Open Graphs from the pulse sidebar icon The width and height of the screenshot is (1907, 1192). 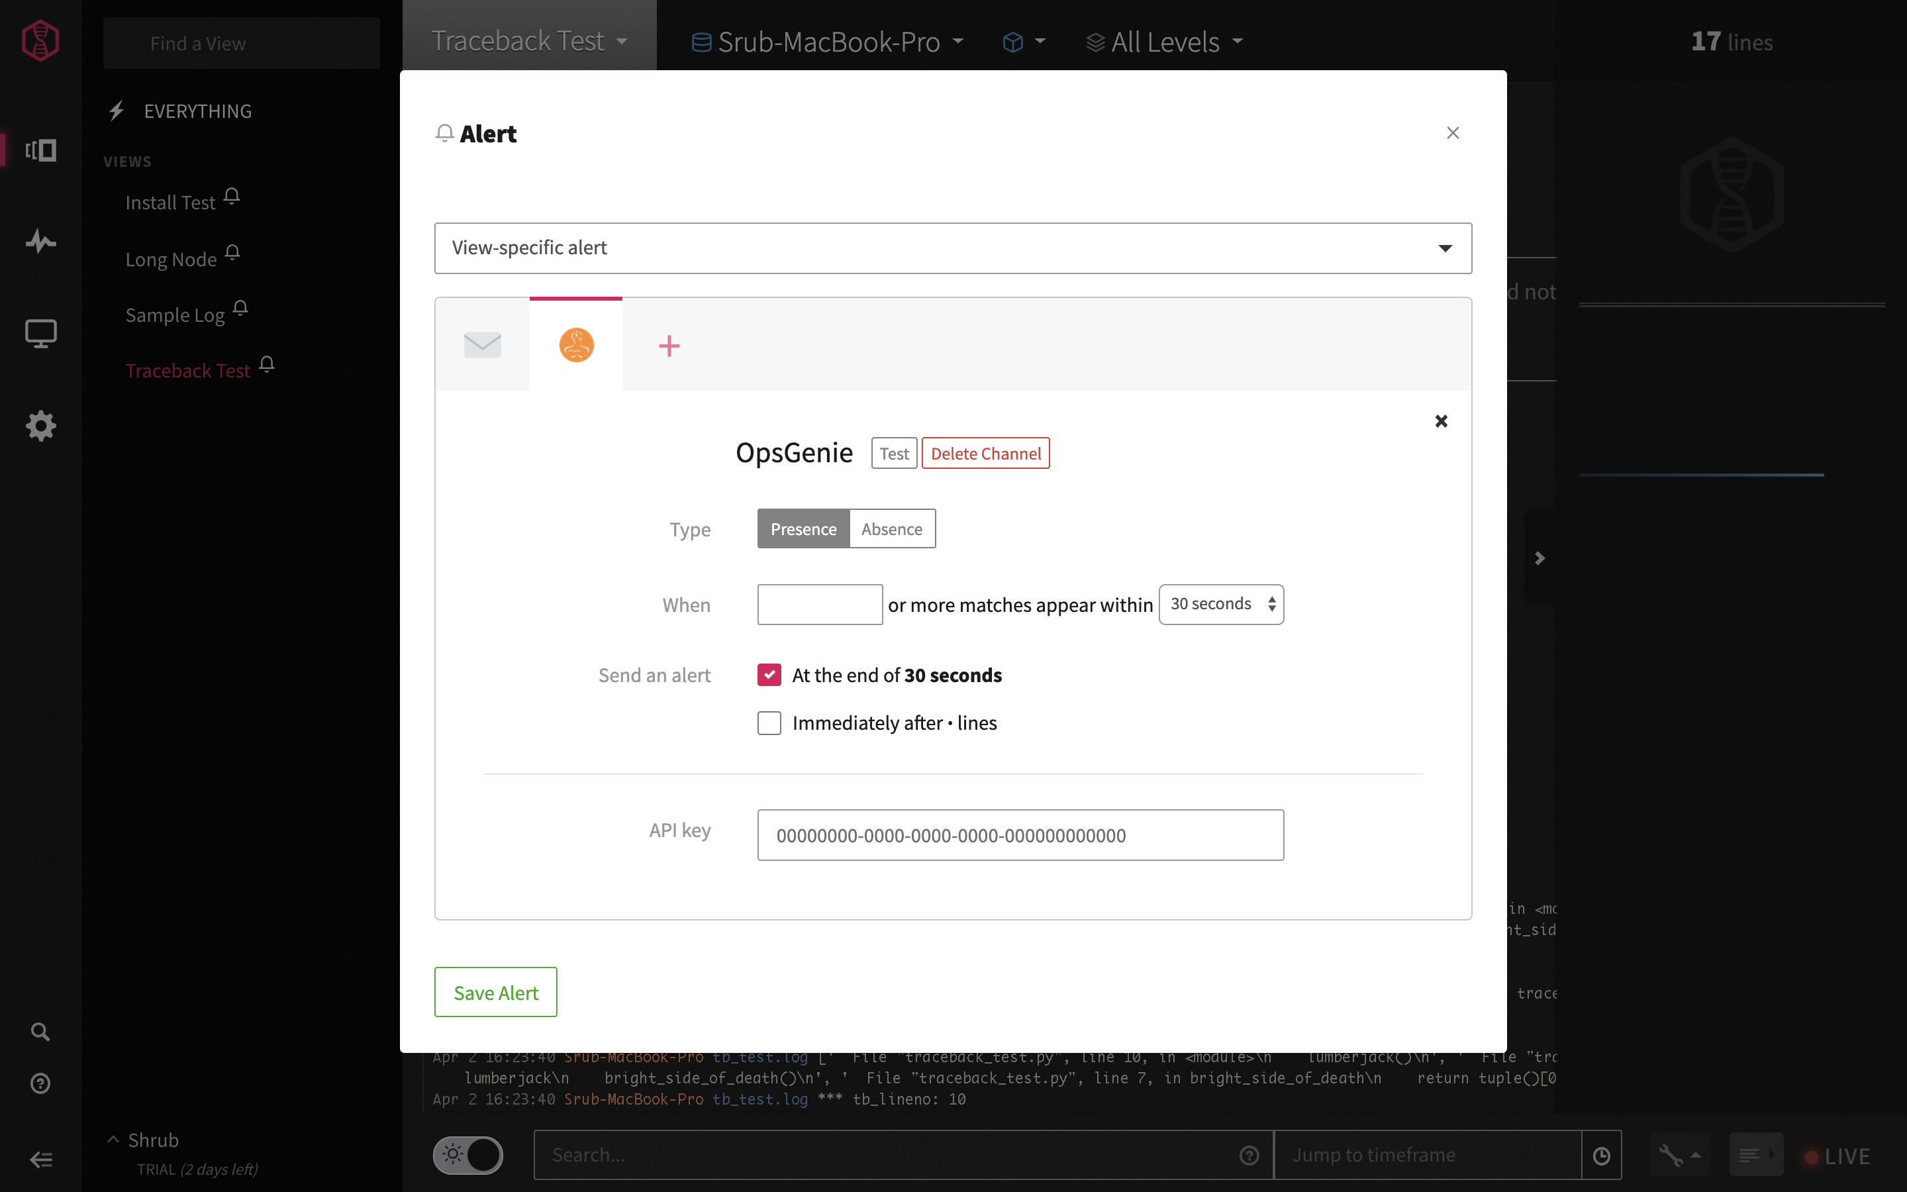[40, 241]
